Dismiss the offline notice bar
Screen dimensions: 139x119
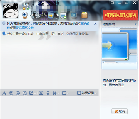(95, 24)
